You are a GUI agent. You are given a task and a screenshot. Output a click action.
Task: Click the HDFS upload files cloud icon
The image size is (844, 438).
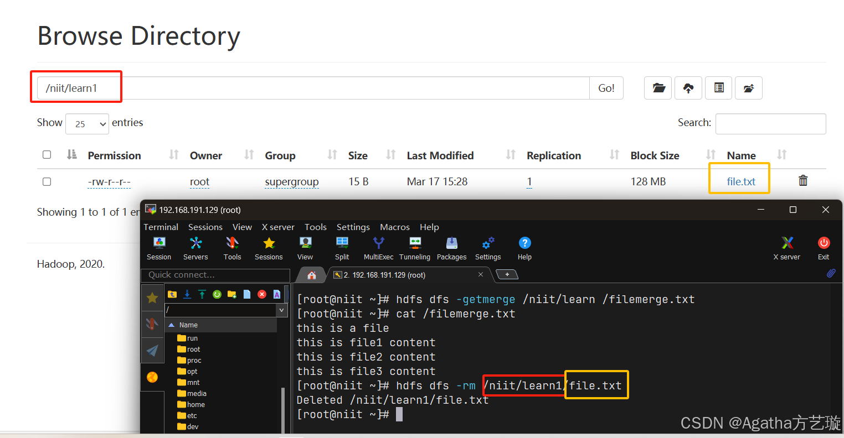pos(688,88)
